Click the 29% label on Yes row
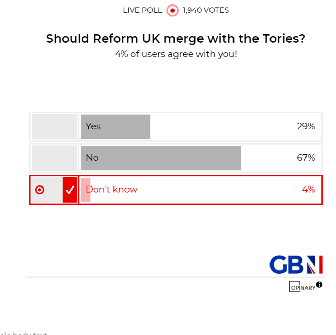The height and width of the screenshot is (335, 336). [x=306, y=126]
